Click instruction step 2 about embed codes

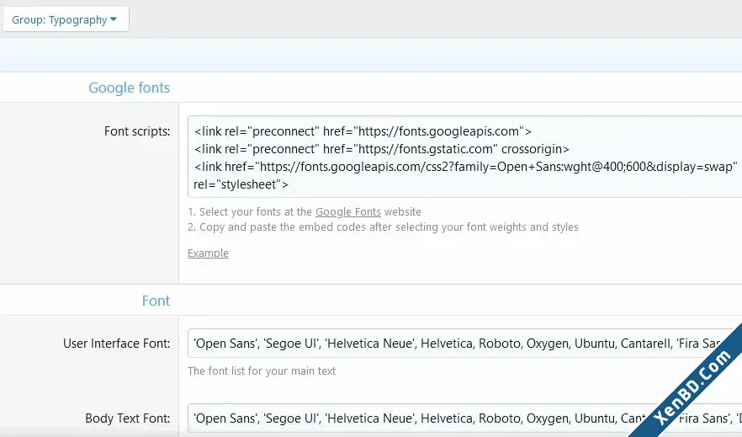(x=383, y=226)
